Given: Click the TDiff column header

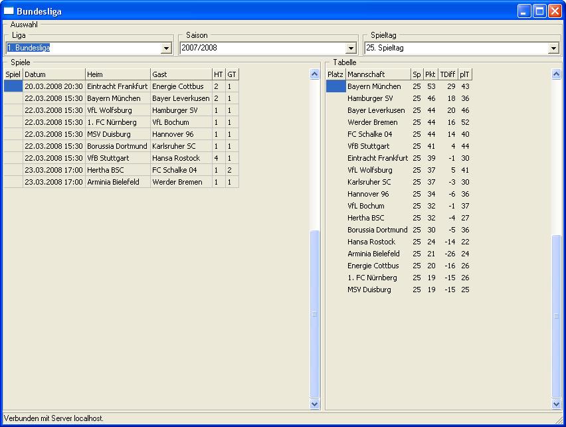Looking at the screenshot, I should tap(448, 74).
